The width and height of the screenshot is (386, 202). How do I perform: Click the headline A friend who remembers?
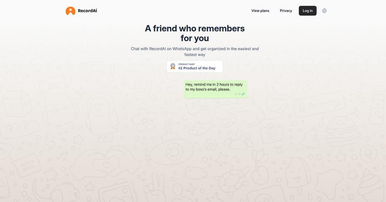(195, 29)
